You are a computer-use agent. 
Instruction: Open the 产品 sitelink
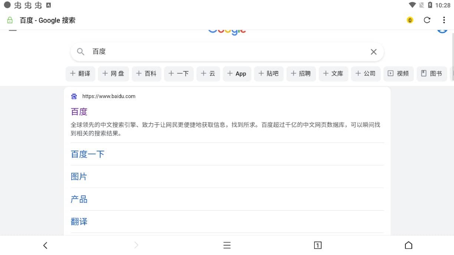(79, 199)
